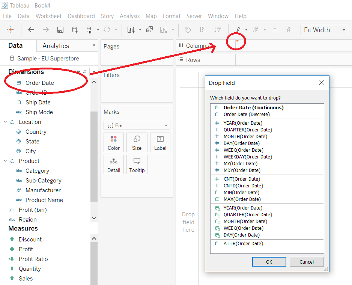Open the Analysis menu
The width and height of the screenshot is (352, 285).
pos(129,16)
